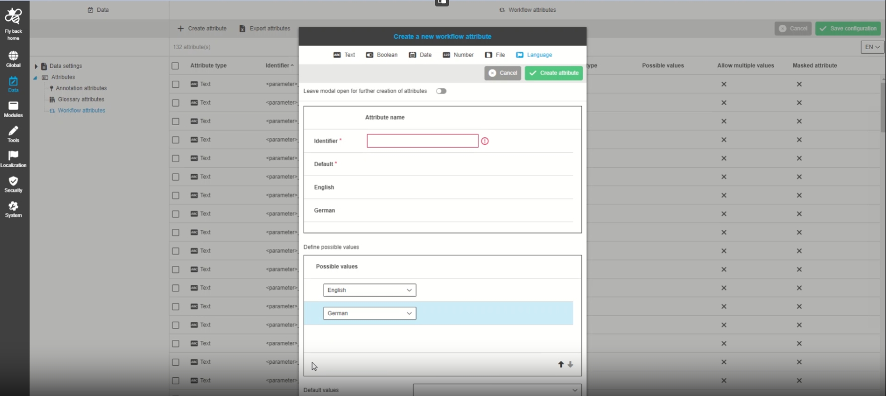Select Glossary attributes in the tree
This screenshot has height=396, width=886.
[x=81, y=99]
